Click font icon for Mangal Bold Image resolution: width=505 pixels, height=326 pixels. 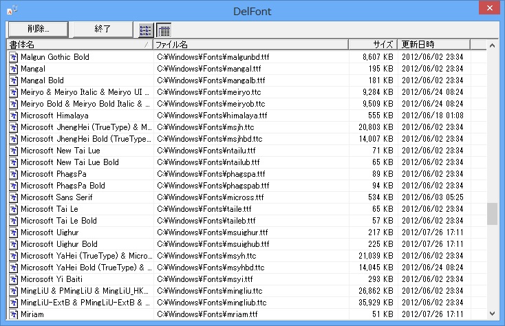click(x=14, y=80)
